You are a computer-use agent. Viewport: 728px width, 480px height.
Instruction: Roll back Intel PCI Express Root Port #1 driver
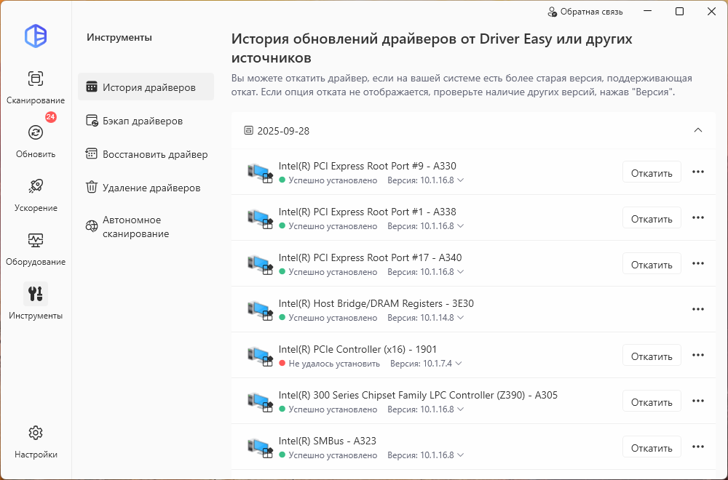point(651,219)
